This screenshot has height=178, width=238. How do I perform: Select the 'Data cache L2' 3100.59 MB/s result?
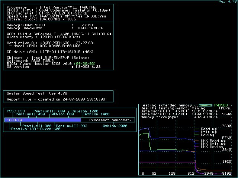click(179, 114)
